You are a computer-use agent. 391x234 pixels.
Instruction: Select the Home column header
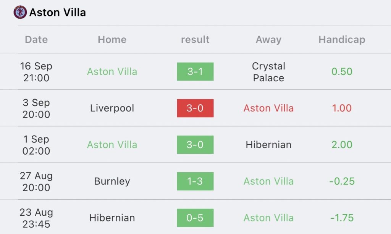(112, 40)
